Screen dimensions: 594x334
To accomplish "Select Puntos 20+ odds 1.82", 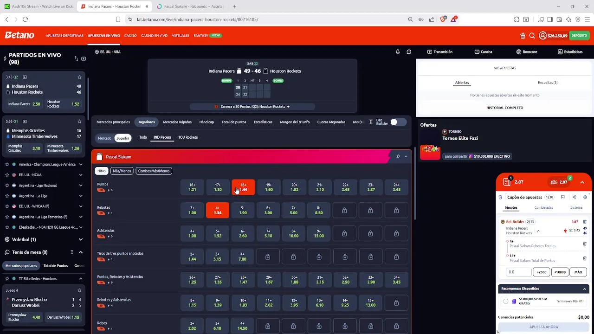I will point(294,187).
